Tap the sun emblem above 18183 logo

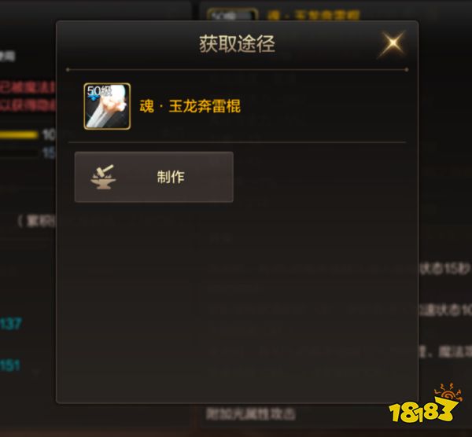click(x=448, y=392)
